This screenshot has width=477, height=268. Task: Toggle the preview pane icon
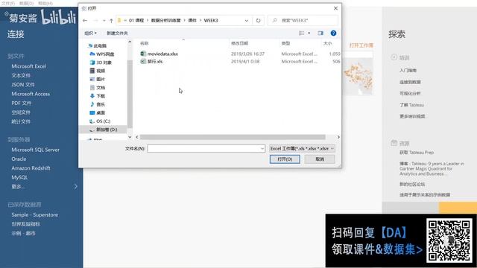[x=320, y=33]
